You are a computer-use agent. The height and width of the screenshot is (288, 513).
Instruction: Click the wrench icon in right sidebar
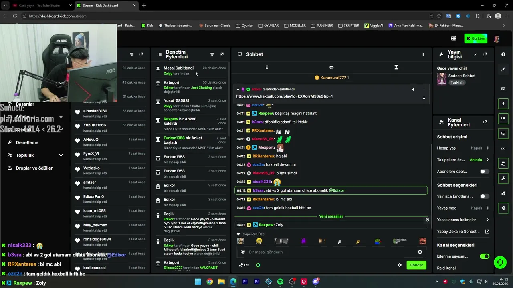coord(503,178)
